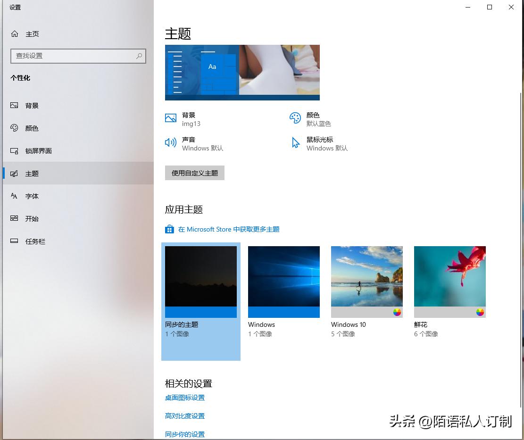524x440 pixels.
Task: Click the 背景 picture icon in the sidebar
Action: [x=15, y=105]
